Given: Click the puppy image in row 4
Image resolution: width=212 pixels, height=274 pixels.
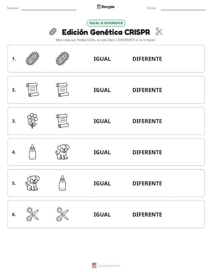Looking at the screenshot, I should tap(62, 152).
